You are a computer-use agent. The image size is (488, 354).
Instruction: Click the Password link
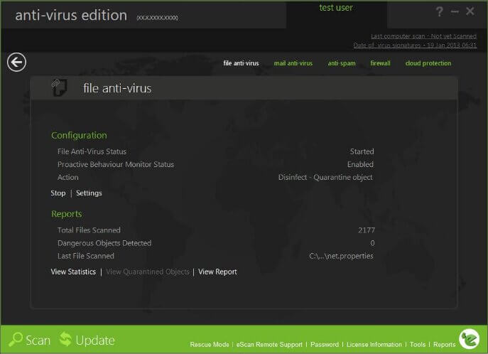(x=325, y=345)
